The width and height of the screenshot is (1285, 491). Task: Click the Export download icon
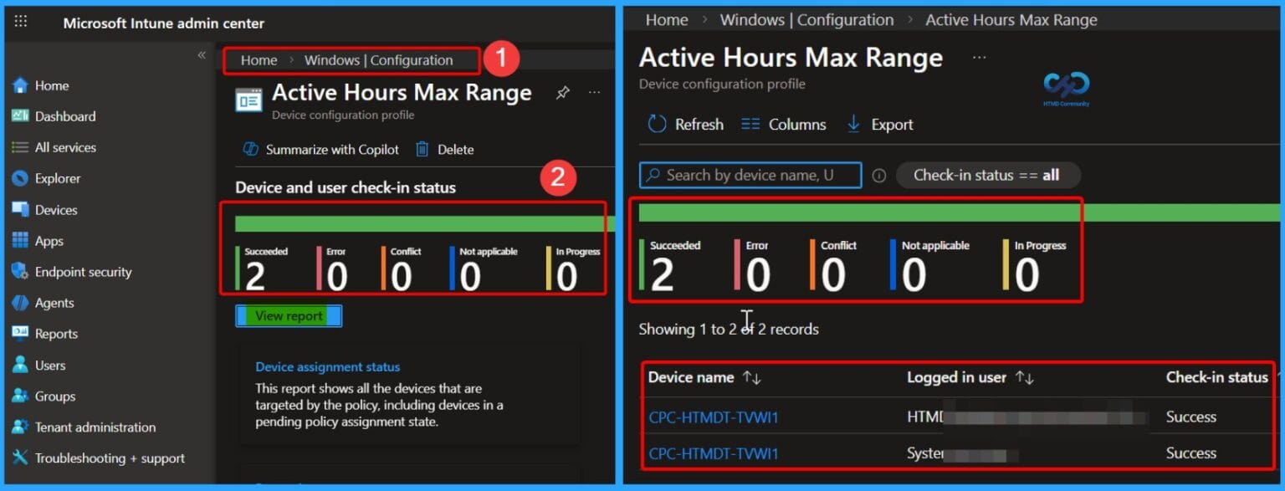pos(854,125)
